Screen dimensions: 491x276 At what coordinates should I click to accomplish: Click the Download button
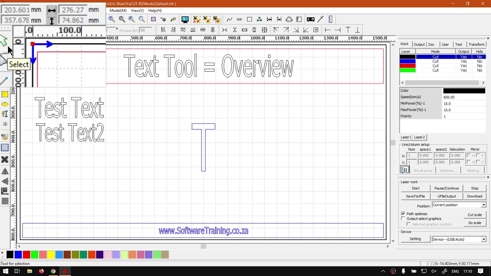coord(475,196)
